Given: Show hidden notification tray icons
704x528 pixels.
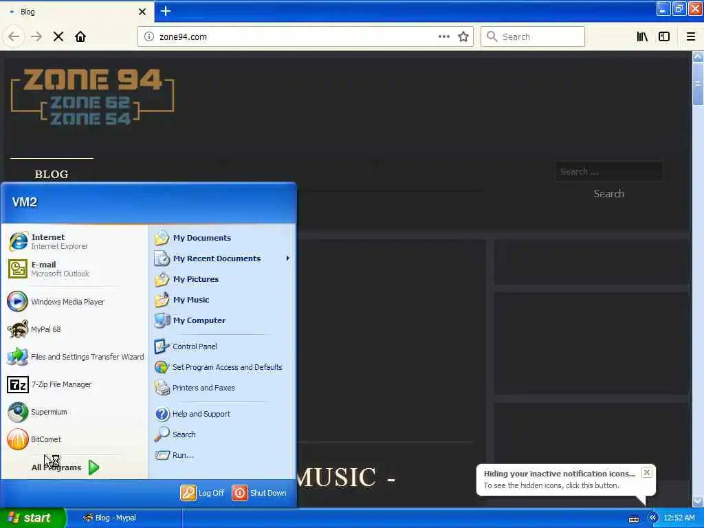Looking at the screenshot, I should point(653,518).
